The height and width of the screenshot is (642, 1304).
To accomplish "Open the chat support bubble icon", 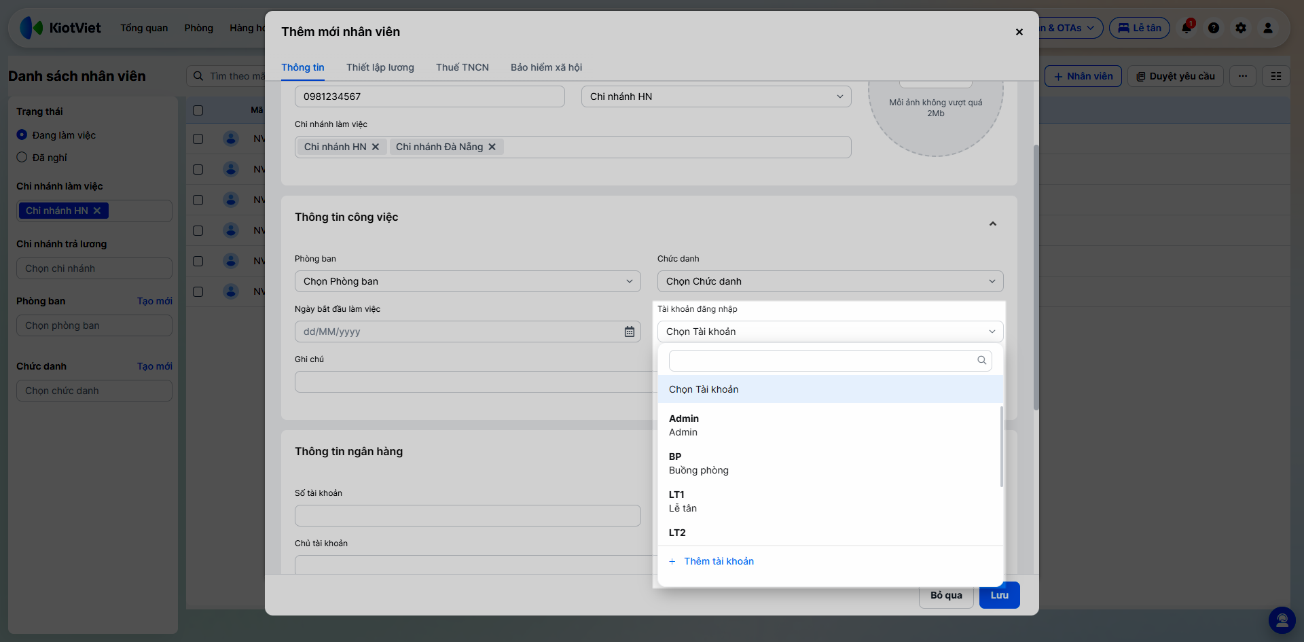I will [1282, 620].
